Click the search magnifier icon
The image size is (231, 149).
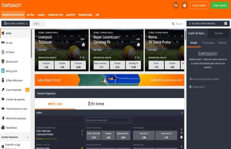click(173, 24)
